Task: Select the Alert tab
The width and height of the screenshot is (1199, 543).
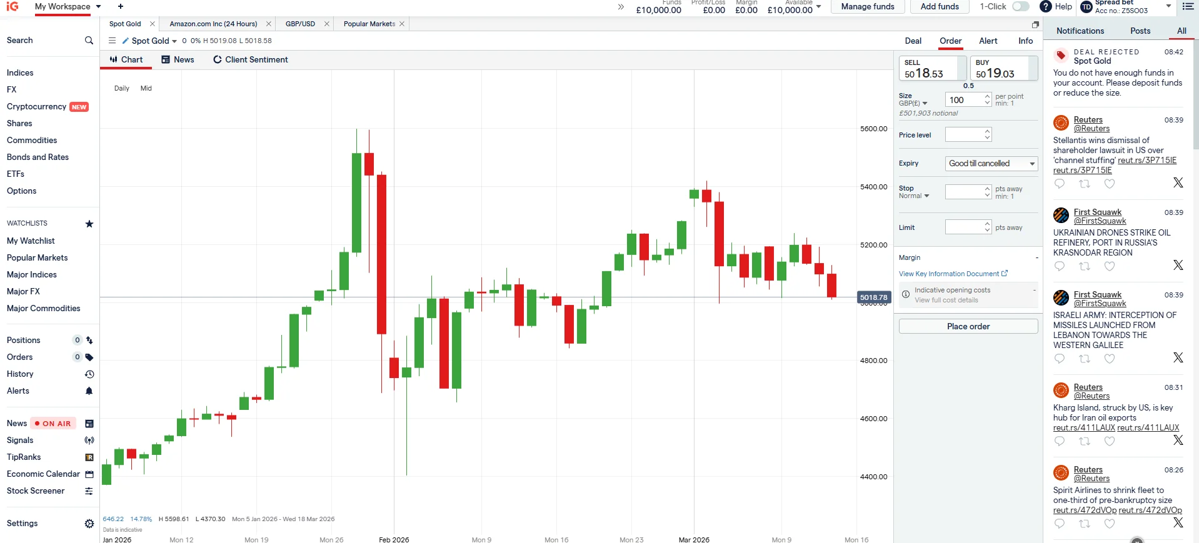Action: [988, 41]
